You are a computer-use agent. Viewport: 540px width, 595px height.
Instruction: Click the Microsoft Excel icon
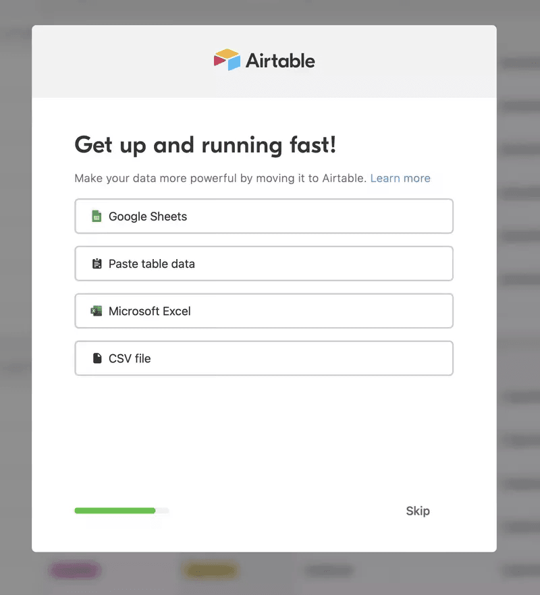97,311
